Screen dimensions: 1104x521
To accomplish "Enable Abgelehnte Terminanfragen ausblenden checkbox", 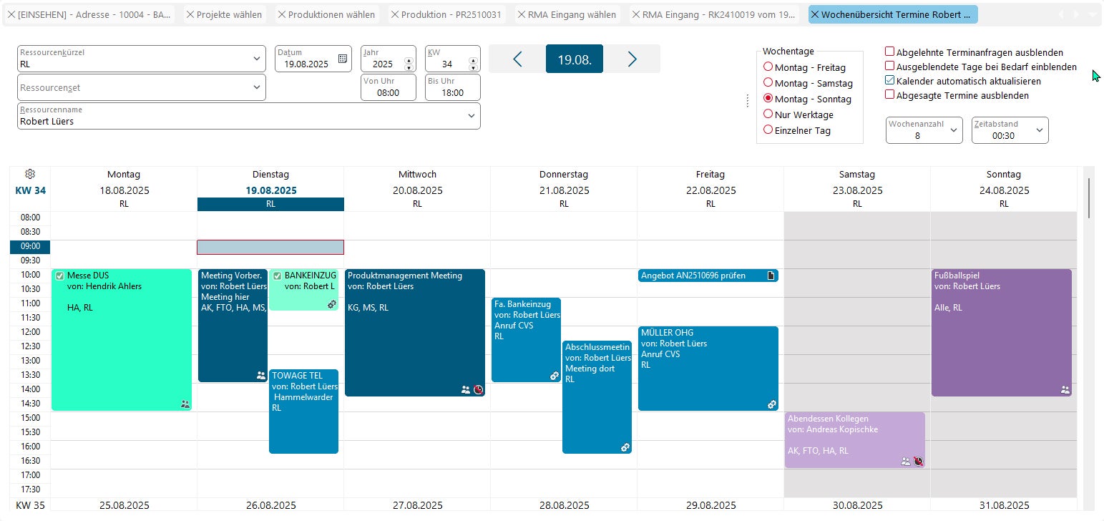I will [x=890, y=52].
